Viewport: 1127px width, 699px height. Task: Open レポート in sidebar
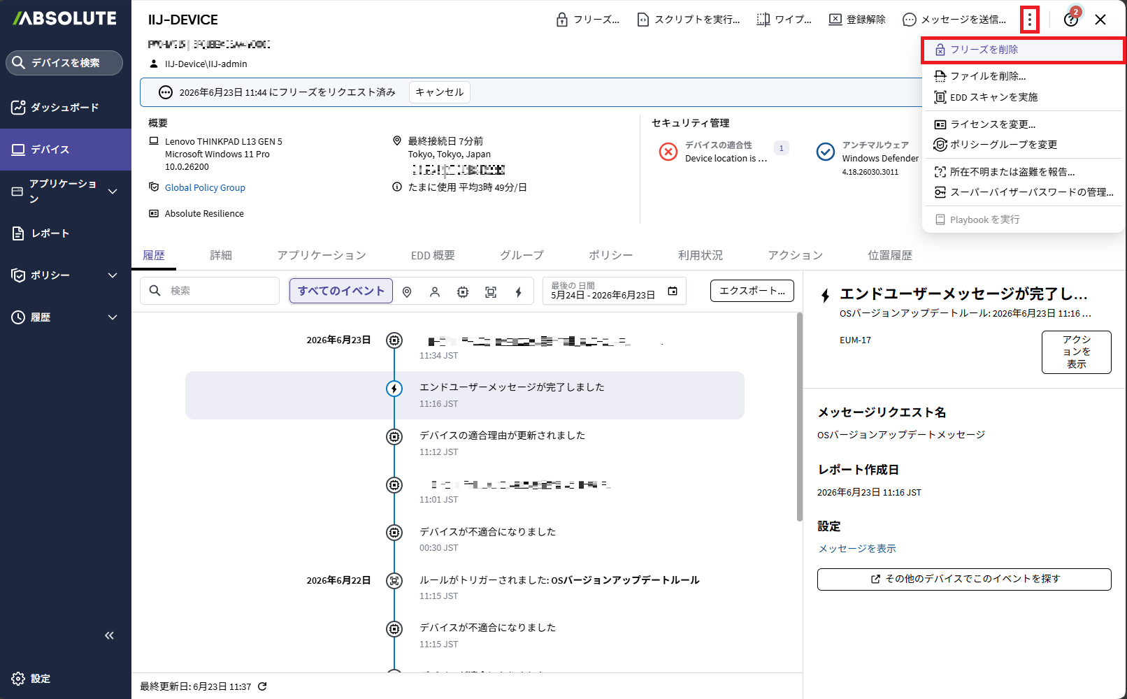[x=66, y=233]
